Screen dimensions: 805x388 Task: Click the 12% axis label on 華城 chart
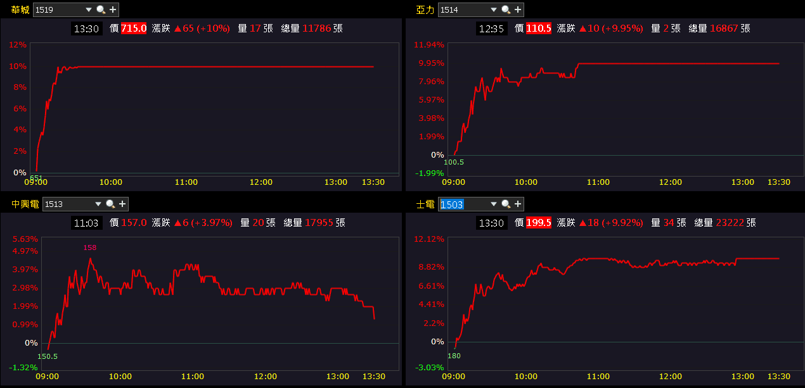[x=18, y=45]
